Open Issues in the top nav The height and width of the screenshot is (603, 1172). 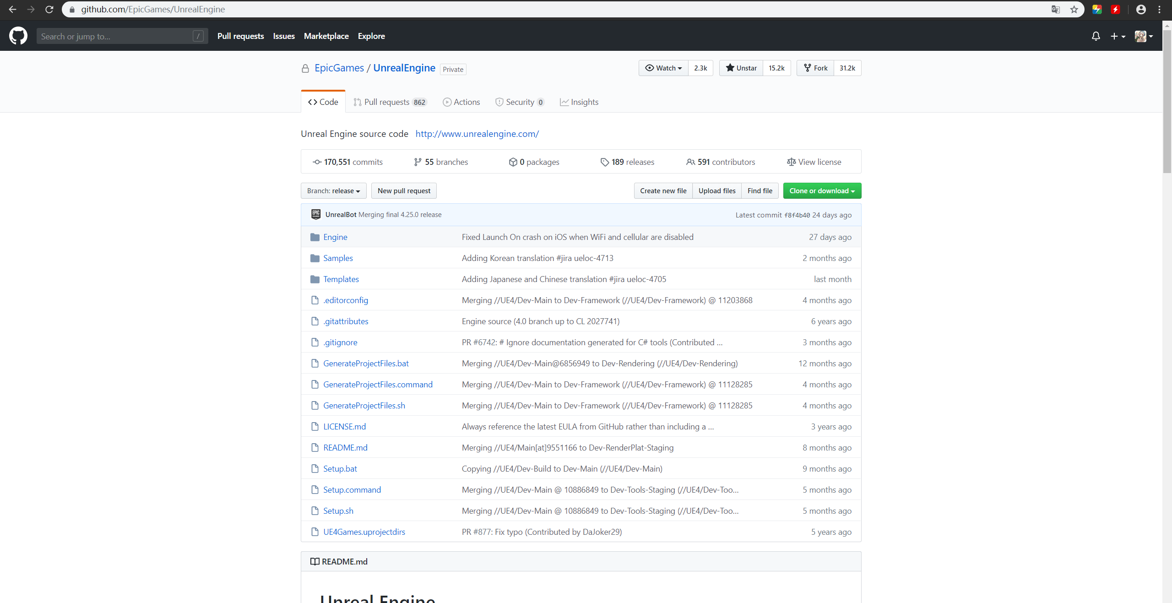tap(284, 36)
